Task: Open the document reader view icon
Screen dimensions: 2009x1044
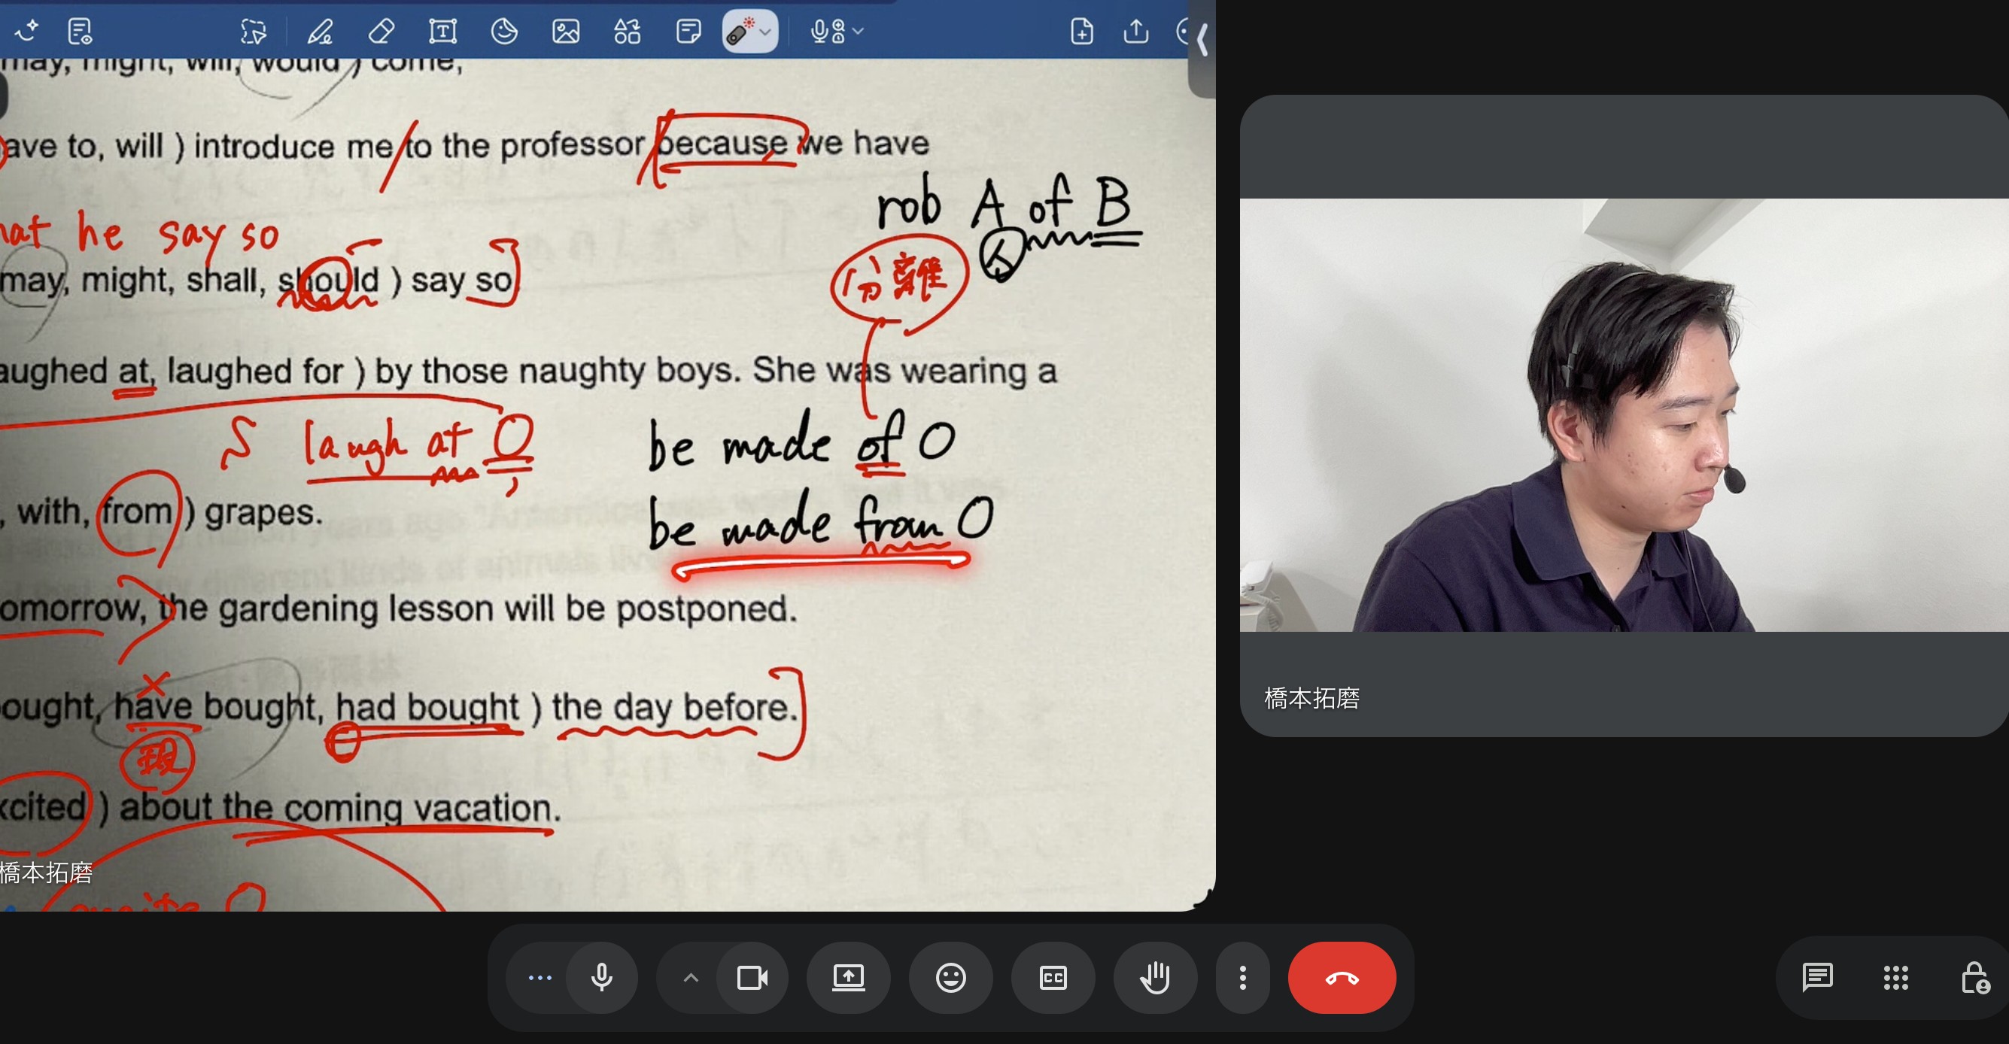Action: point(80,31)
